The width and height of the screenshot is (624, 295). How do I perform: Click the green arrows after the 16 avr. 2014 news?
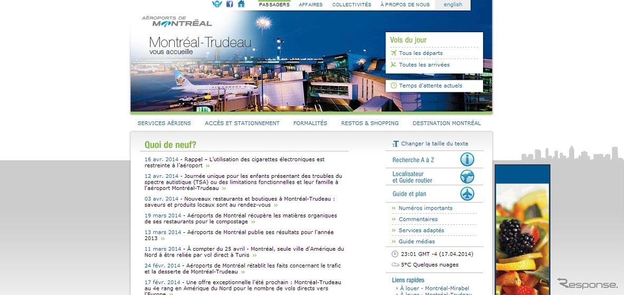point(207,166)
